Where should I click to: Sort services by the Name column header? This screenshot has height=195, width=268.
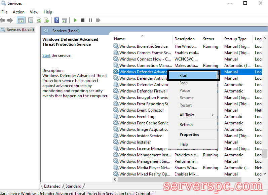[x=119, y=39]
